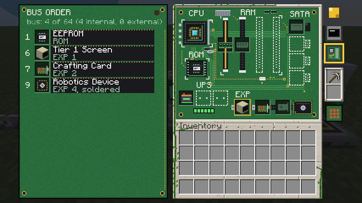The width and height of the screenshot is (362, 203).
Task: Select the soldered robotics device in the EXP row
Action: (x=303, y=107)
